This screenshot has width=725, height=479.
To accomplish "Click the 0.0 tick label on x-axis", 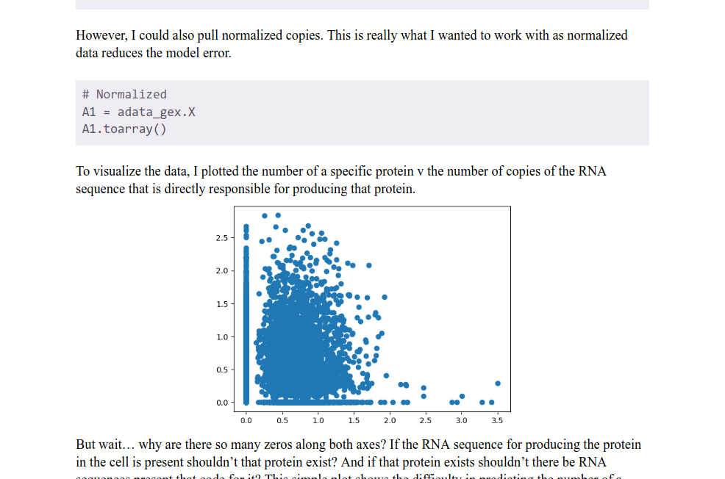I will point(246,421).
